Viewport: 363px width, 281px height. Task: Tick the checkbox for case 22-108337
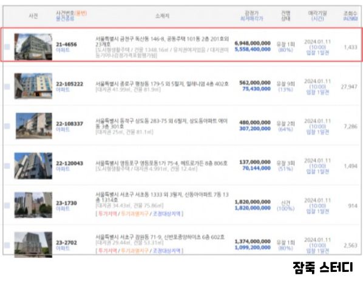(x=7, y=126)
